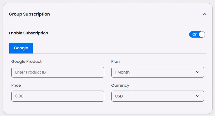Screen dimensions: 215x116
Task: Click the Price field label
Action: pyautogui.click(x=16, y=86)
